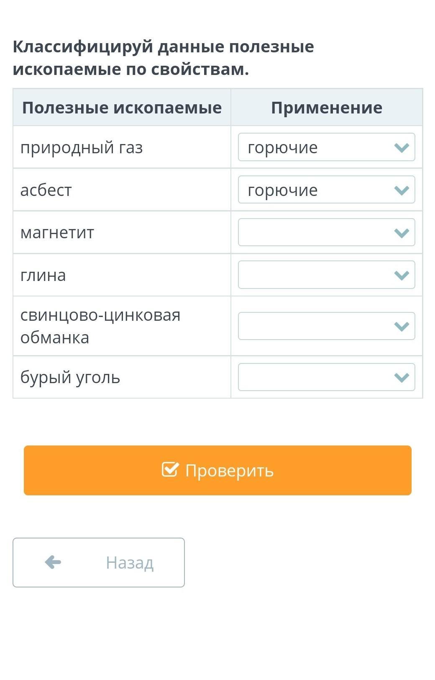Open the dropdown for бурый уголь
435x680 pixels.
point(326,377)
